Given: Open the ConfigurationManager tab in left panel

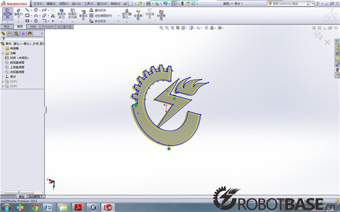Looking at the screenshot, I should coord(16,33).
